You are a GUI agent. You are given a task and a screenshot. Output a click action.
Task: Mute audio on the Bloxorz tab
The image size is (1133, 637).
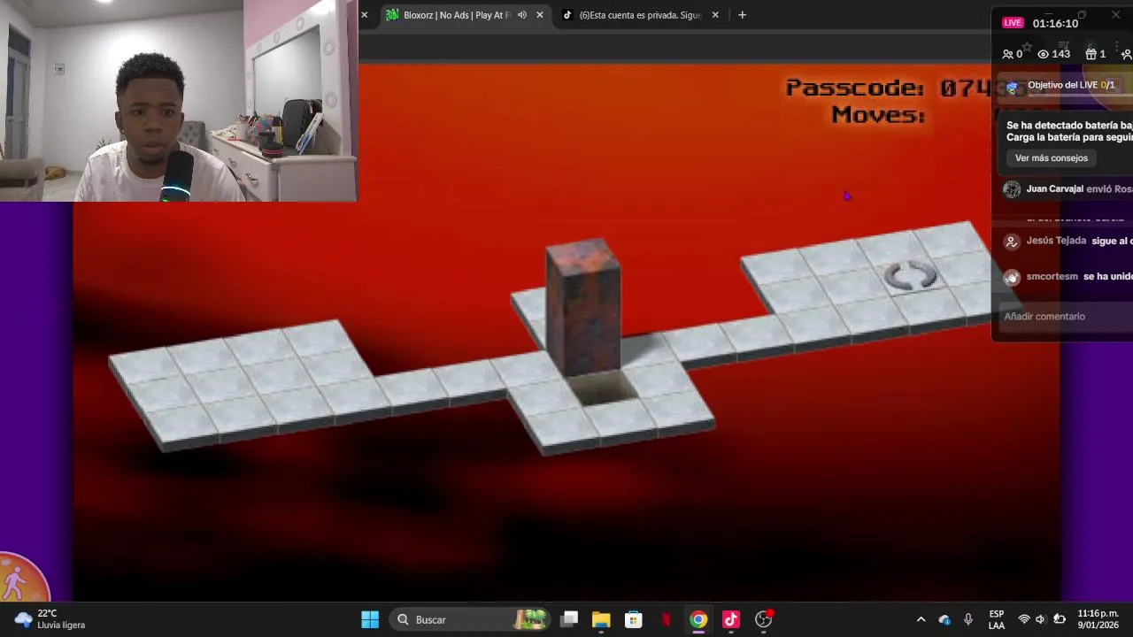coord(521,15)
